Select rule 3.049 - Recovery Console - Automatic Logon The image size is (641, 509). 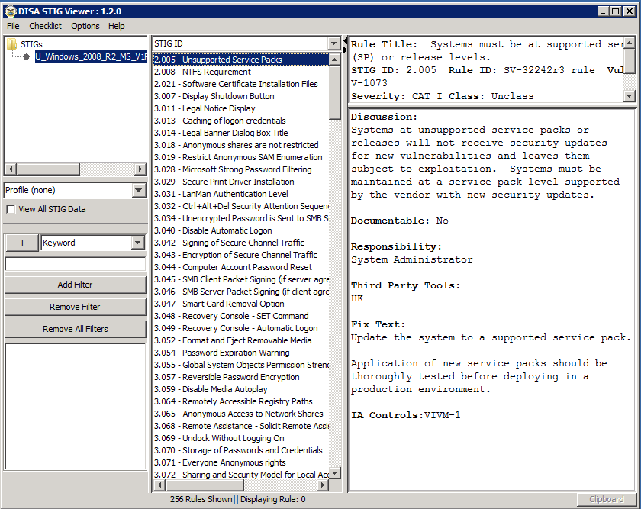click(241, 328)
